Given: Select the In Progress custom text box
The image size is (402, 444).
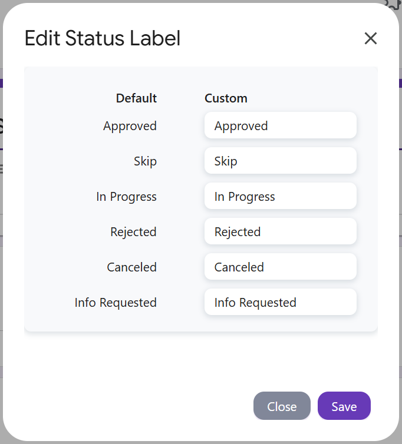Looking at the screenshot, I should click(x=281, y=196).
